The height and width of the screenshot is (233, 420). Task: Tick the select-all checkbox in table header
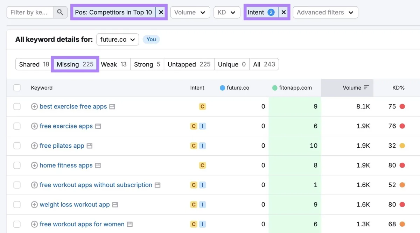click(x=17, y=88)
